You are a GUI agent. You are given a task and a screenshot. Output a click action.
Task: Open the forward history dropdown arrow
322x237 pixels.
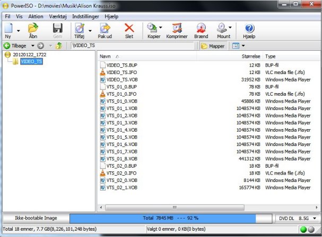pyautogui.click(x=50, y=45)
